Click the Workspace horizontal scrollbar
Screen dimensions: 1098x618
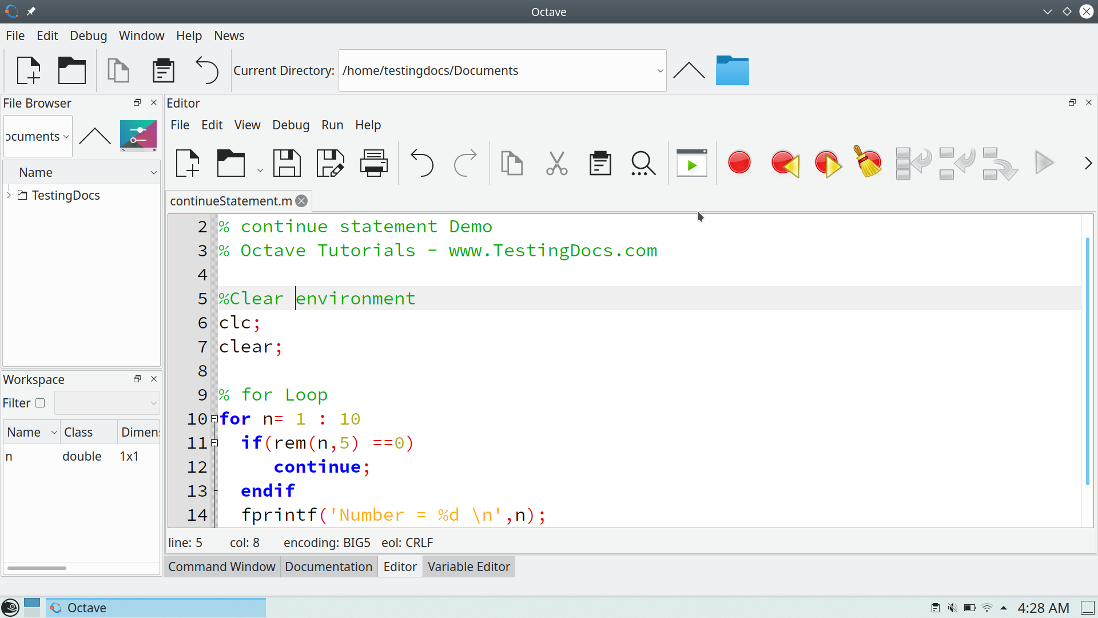click(37, 568)
